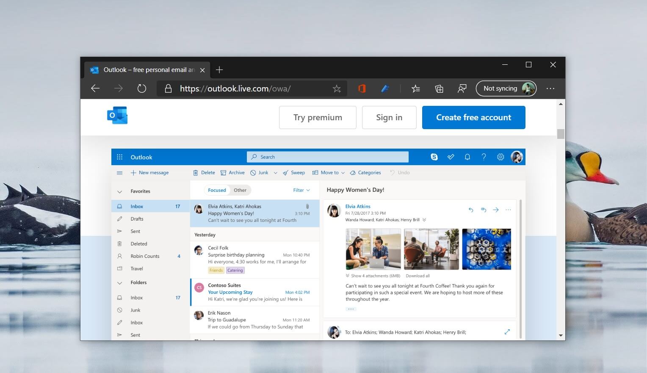Refresh the page
The height and width of the screenshot is (373, 647).
(141, 88)
